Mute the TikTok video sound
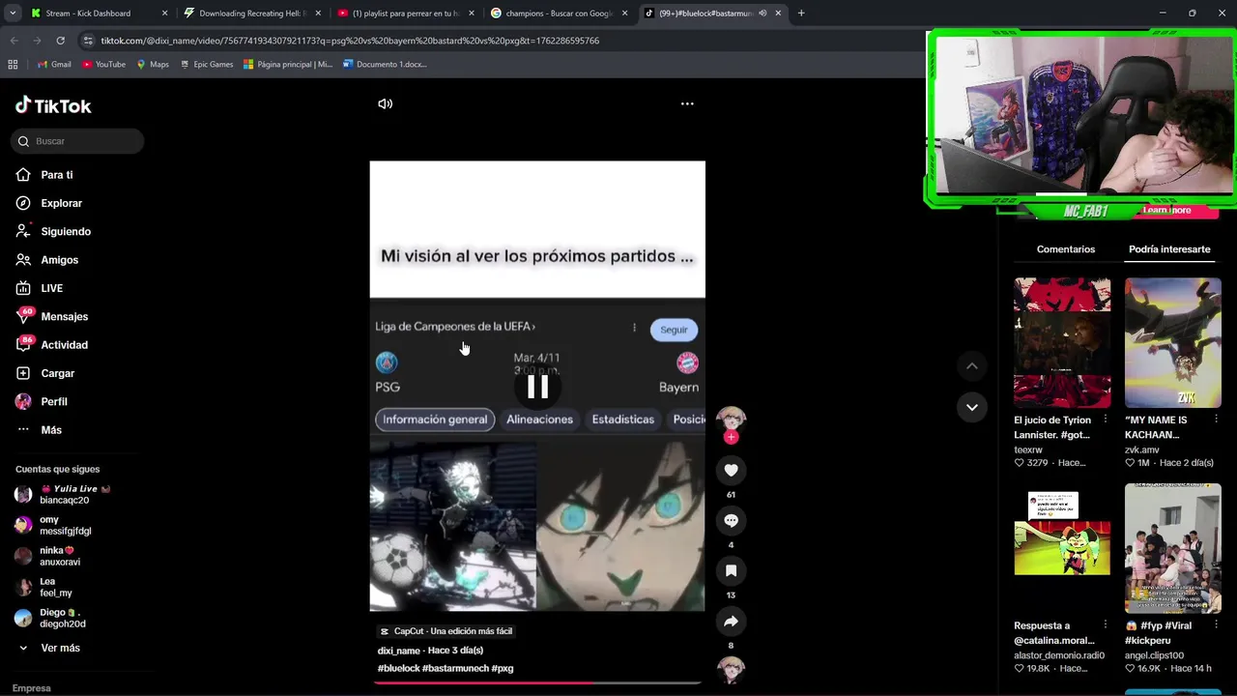 click(x=385, y=103)
